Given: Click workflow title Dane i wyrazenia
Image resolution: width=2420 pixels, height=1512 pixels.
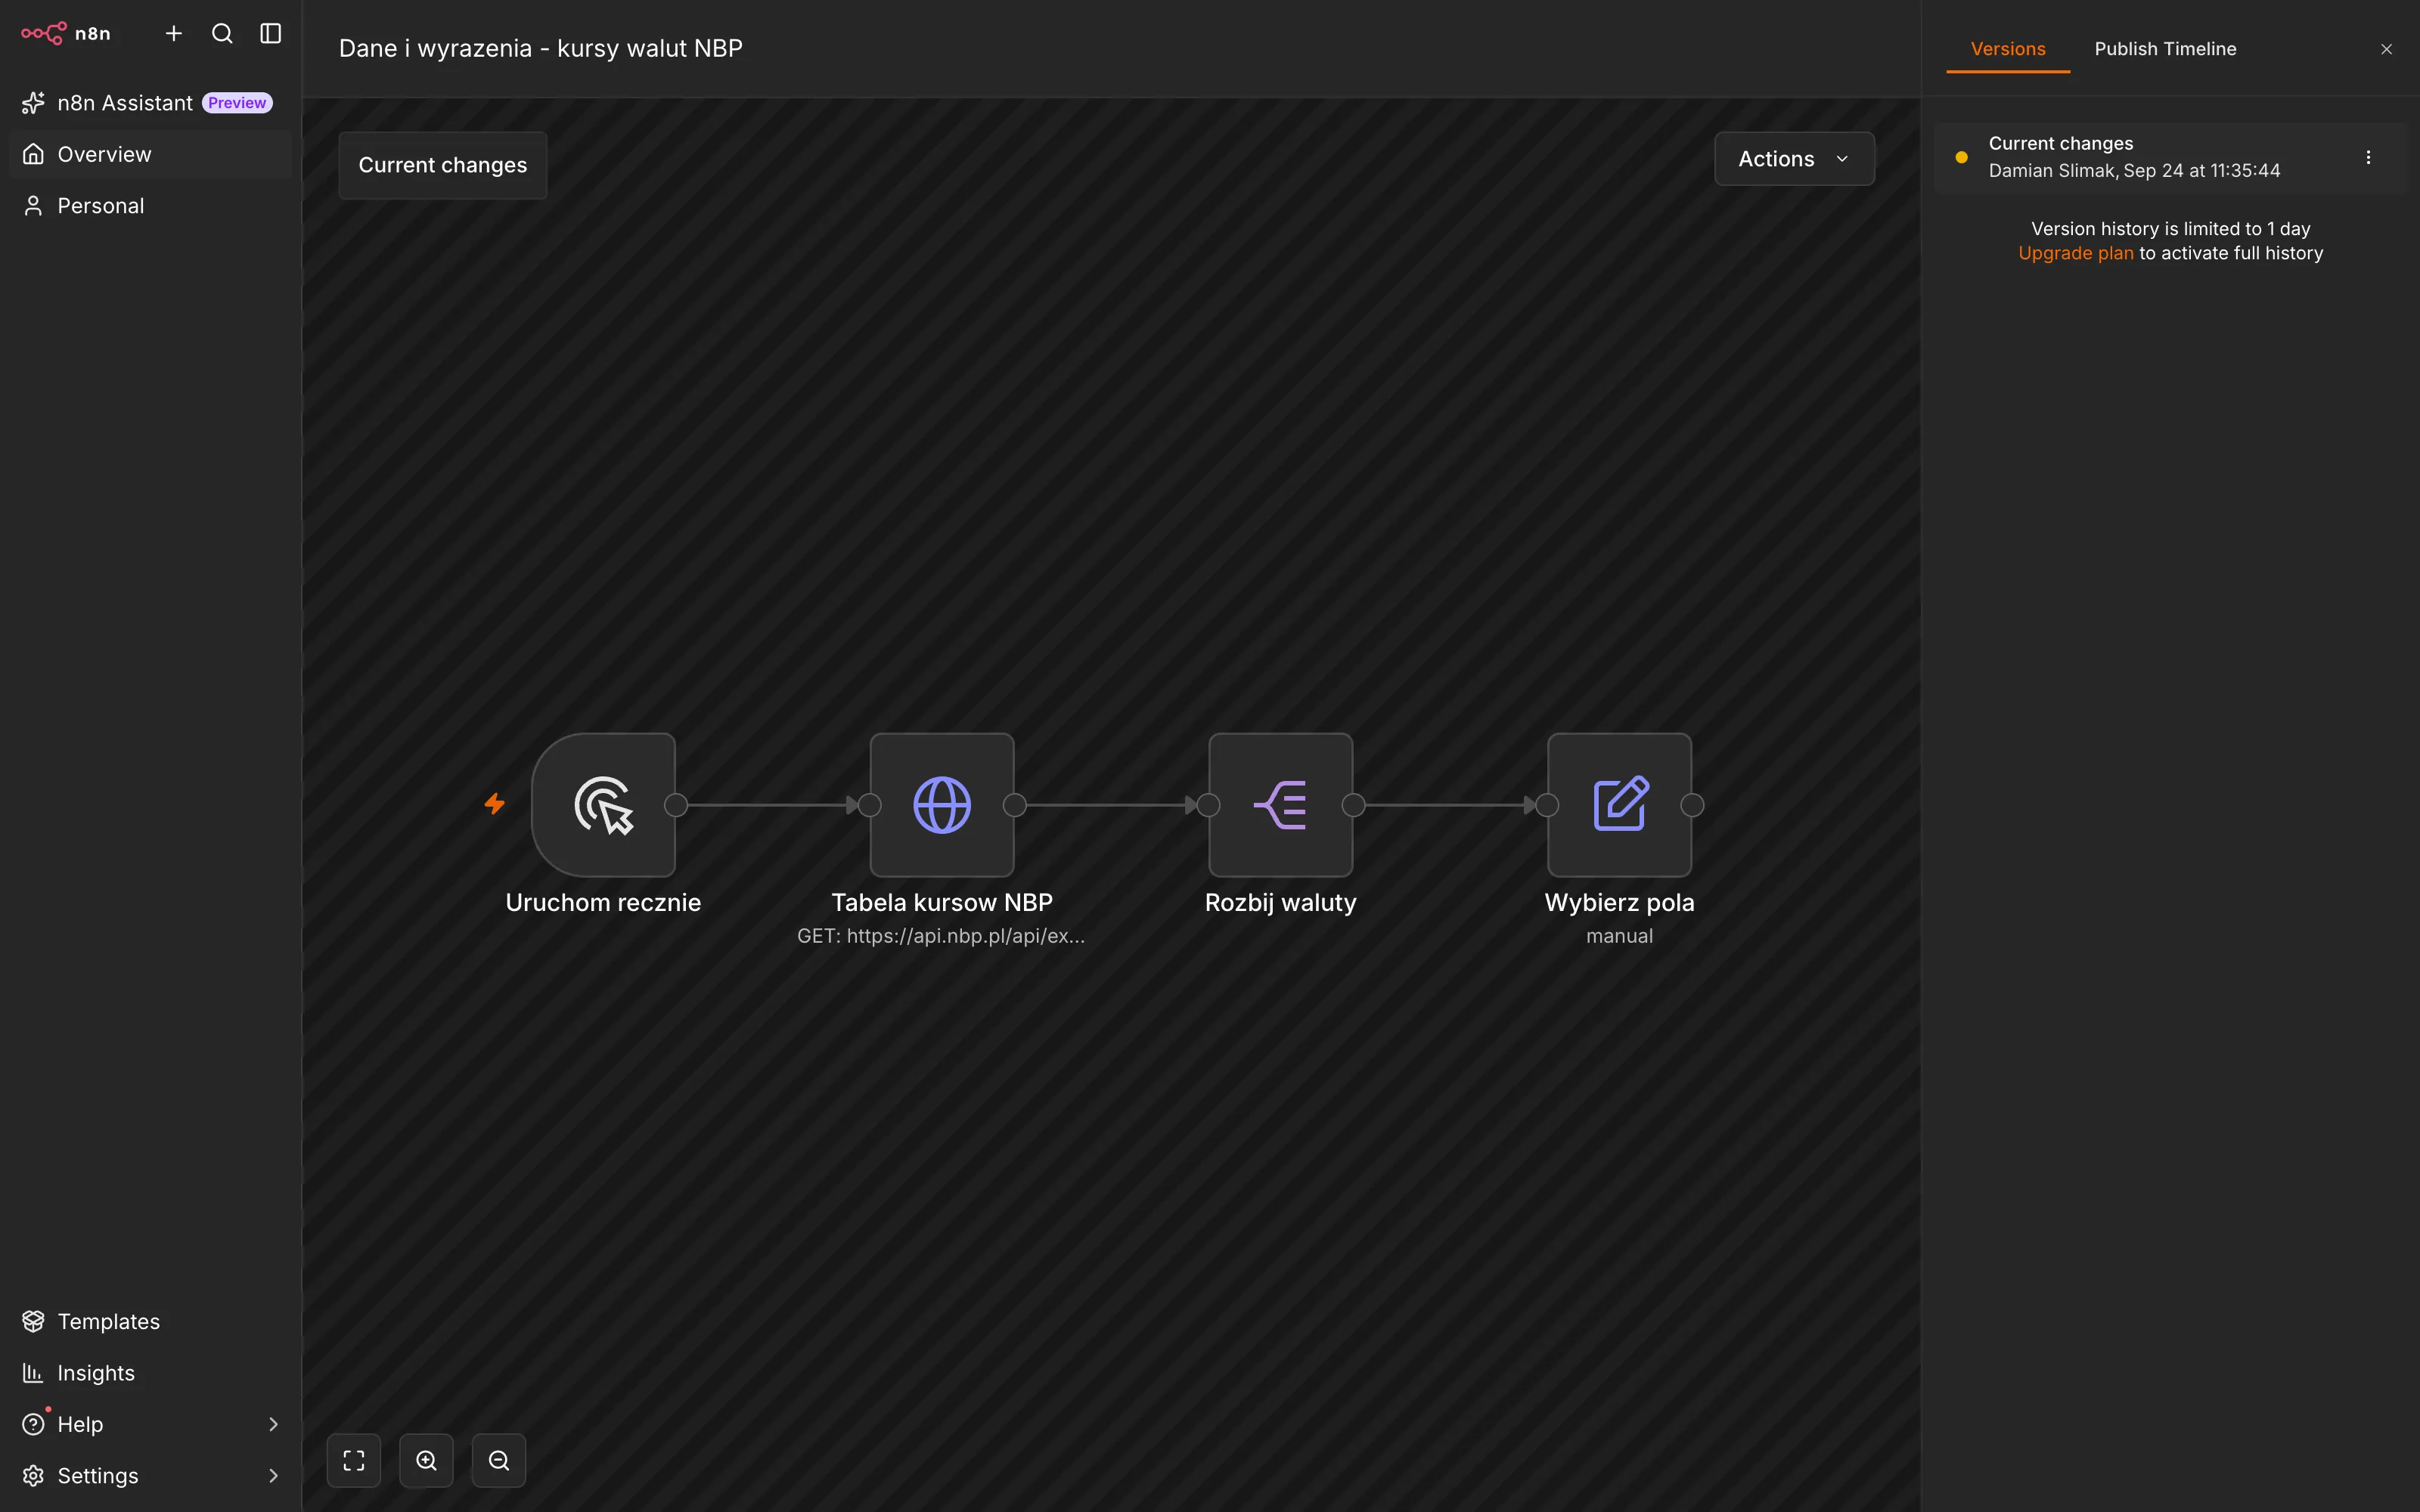Looking at the screenshot, I should pos(540,48).
